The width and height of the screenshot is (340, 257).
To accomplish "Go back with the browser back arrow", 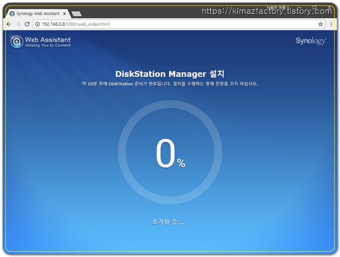I will point(9,24).
